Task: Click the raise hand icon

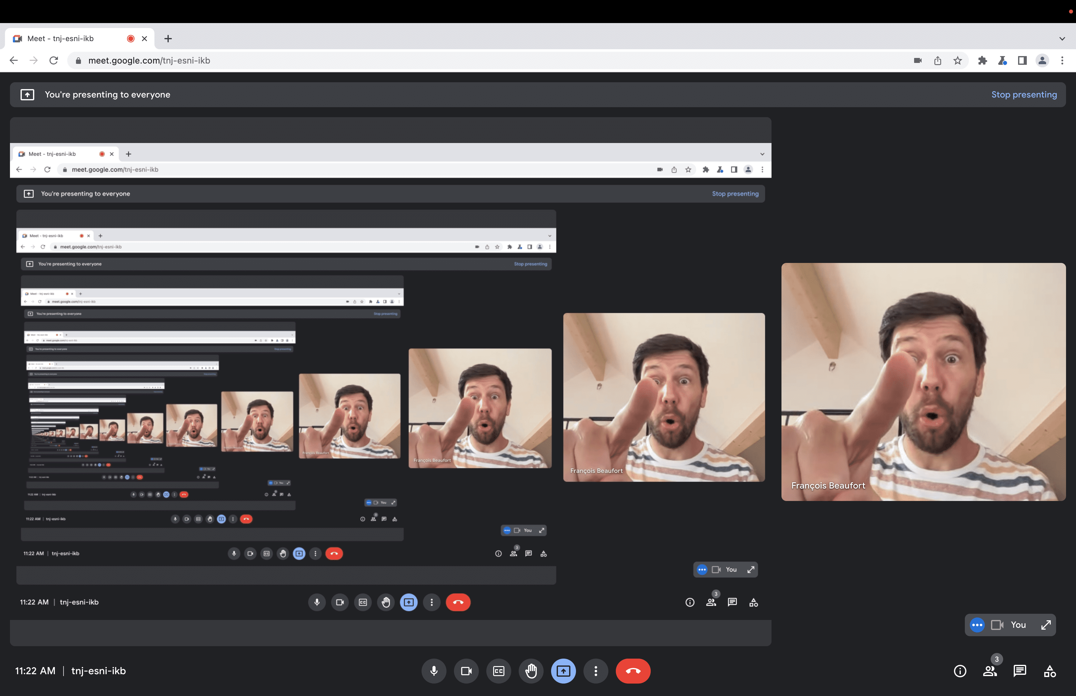Action: 530,670
